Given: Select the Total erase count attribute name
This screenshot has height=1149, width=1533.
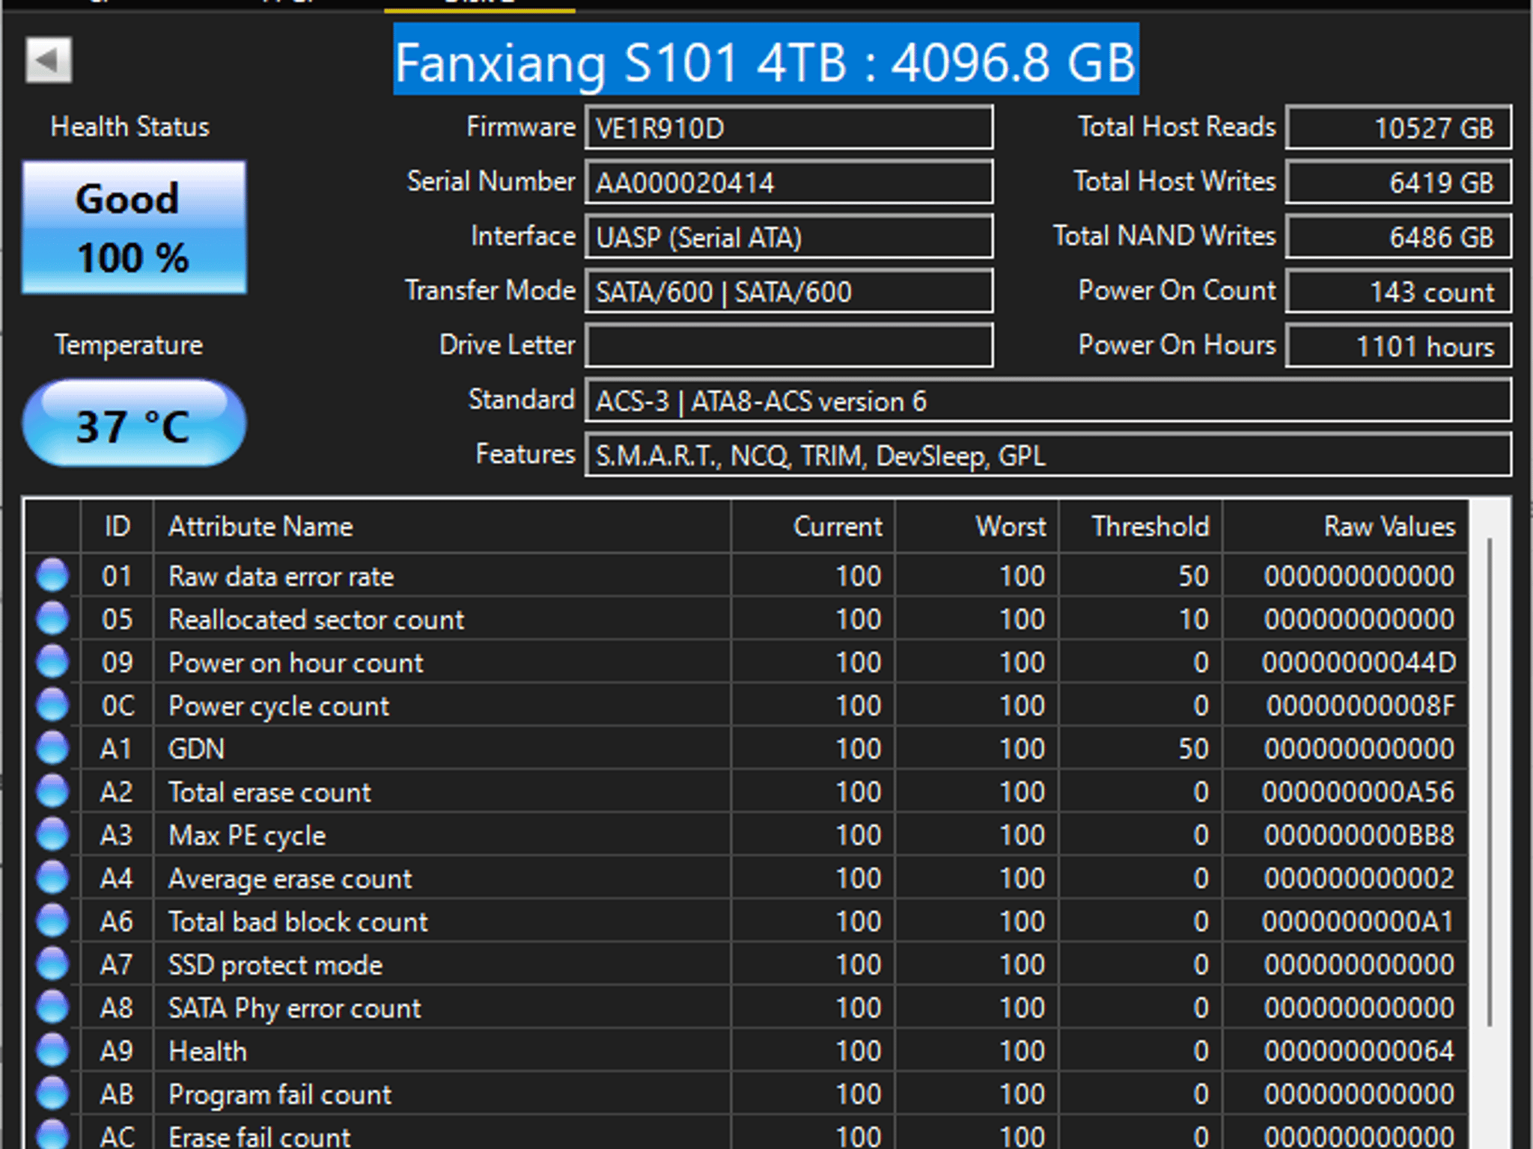Looking at the screenshot, I should click(x=269, y=792).
